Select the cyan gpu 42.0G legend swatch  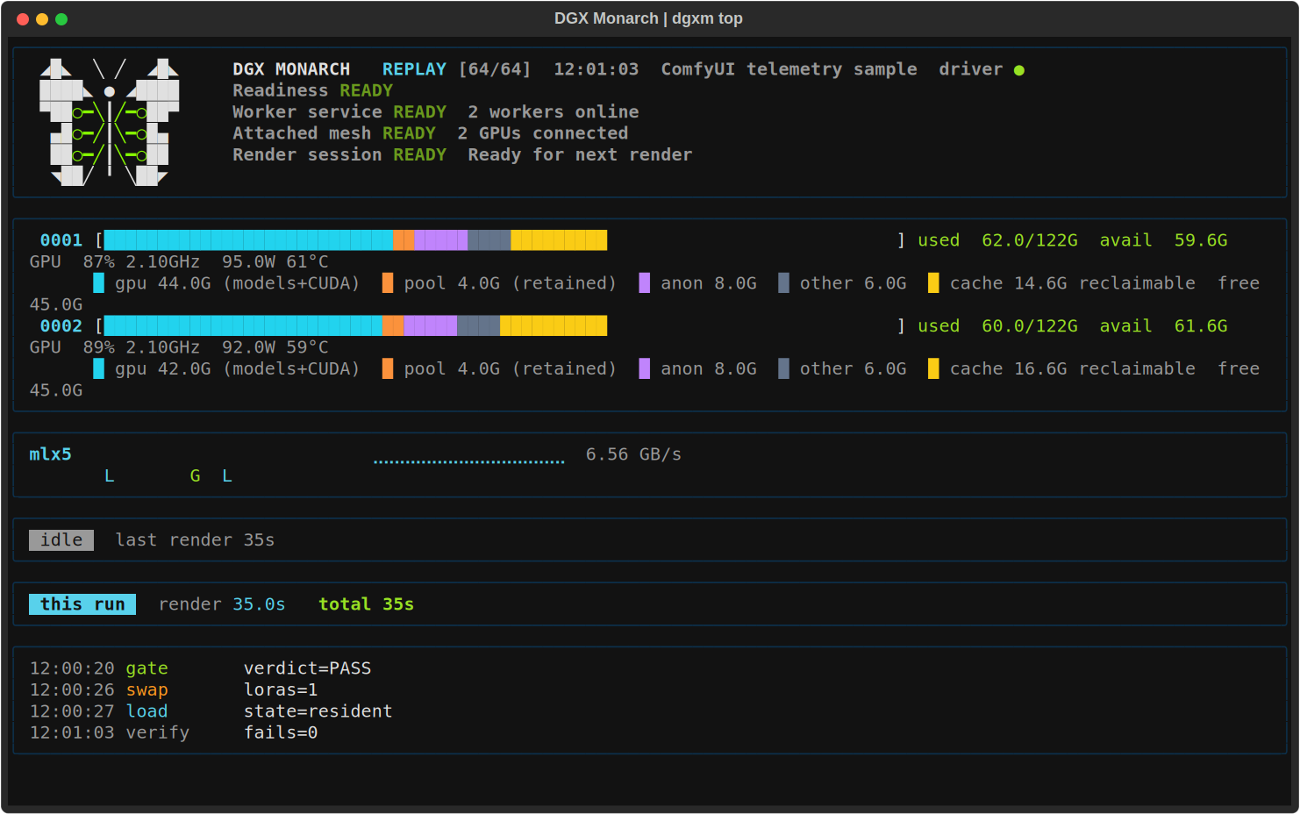(x=99, y=368)
